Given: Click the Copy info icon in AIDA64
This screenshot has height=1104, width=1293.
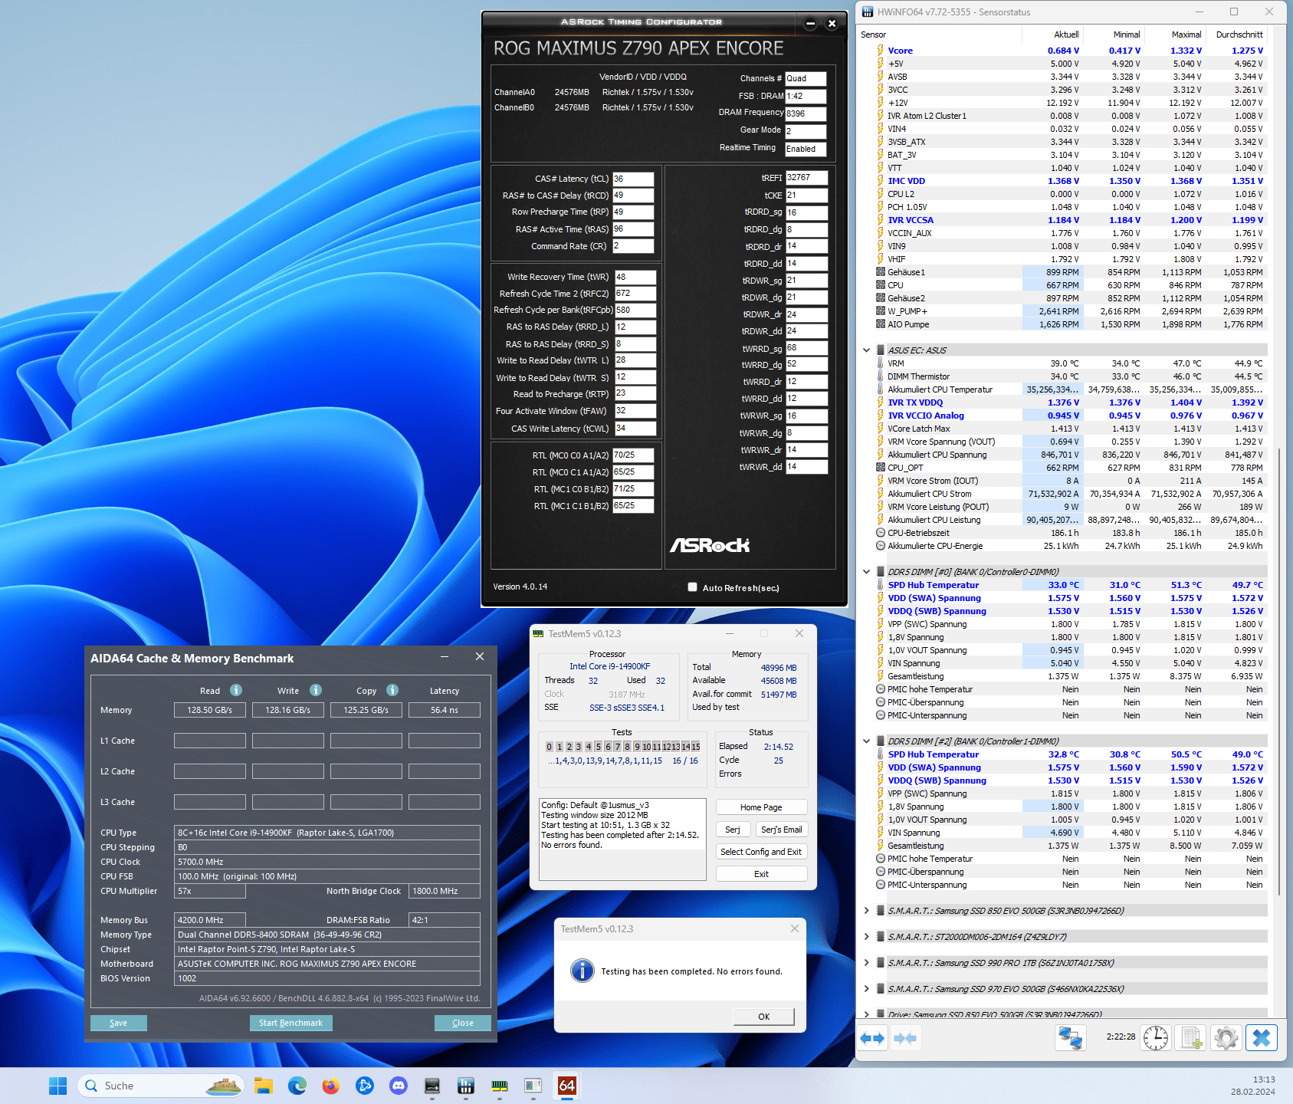Looking at the screenshot, I should click(392, 690).
